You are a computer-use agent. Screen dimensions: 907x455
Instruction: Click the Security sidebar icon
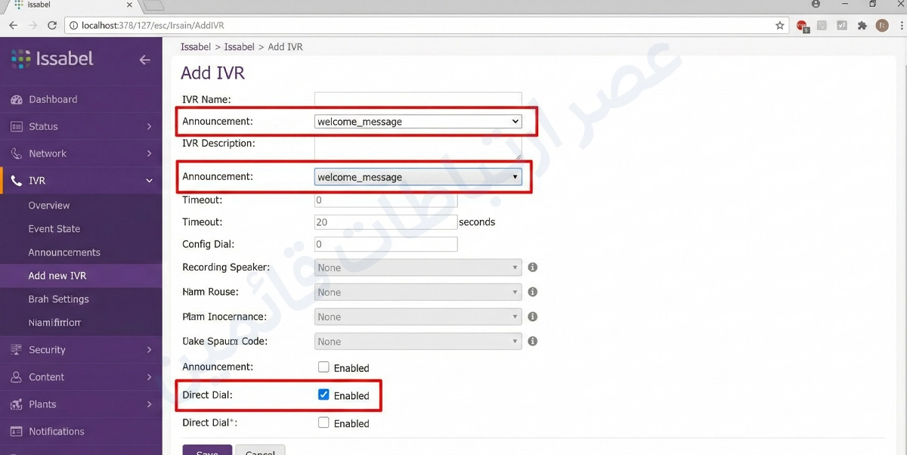[15, 350]
